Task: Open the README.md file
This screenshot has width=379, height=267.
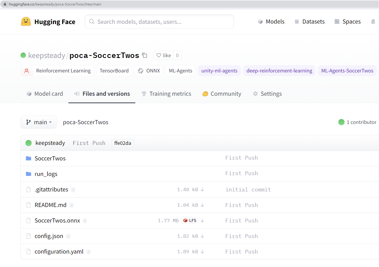Action: point(51,205)
